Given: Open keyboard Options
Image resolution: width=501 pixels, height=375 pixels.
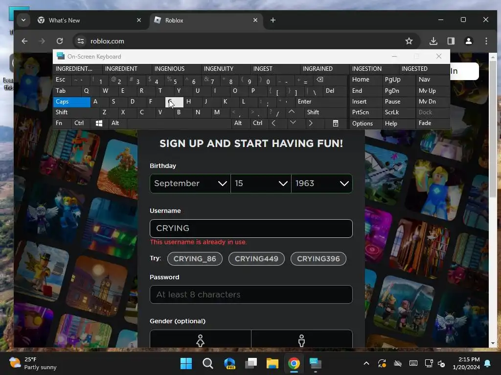Looking at the screenshot, I should [x=365, y=124].
